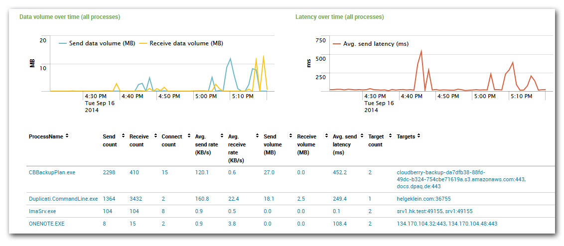Image resolution: width=564 pixels, height=246 pixels.
Task: Sort by Avg. send rate arrows
Action: click(x=222, y=136)
